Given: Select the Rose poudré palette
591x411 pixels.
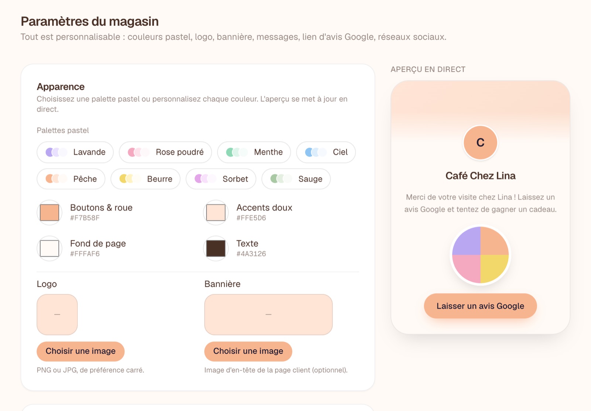Looking at the screenshot, I should 165,152.
